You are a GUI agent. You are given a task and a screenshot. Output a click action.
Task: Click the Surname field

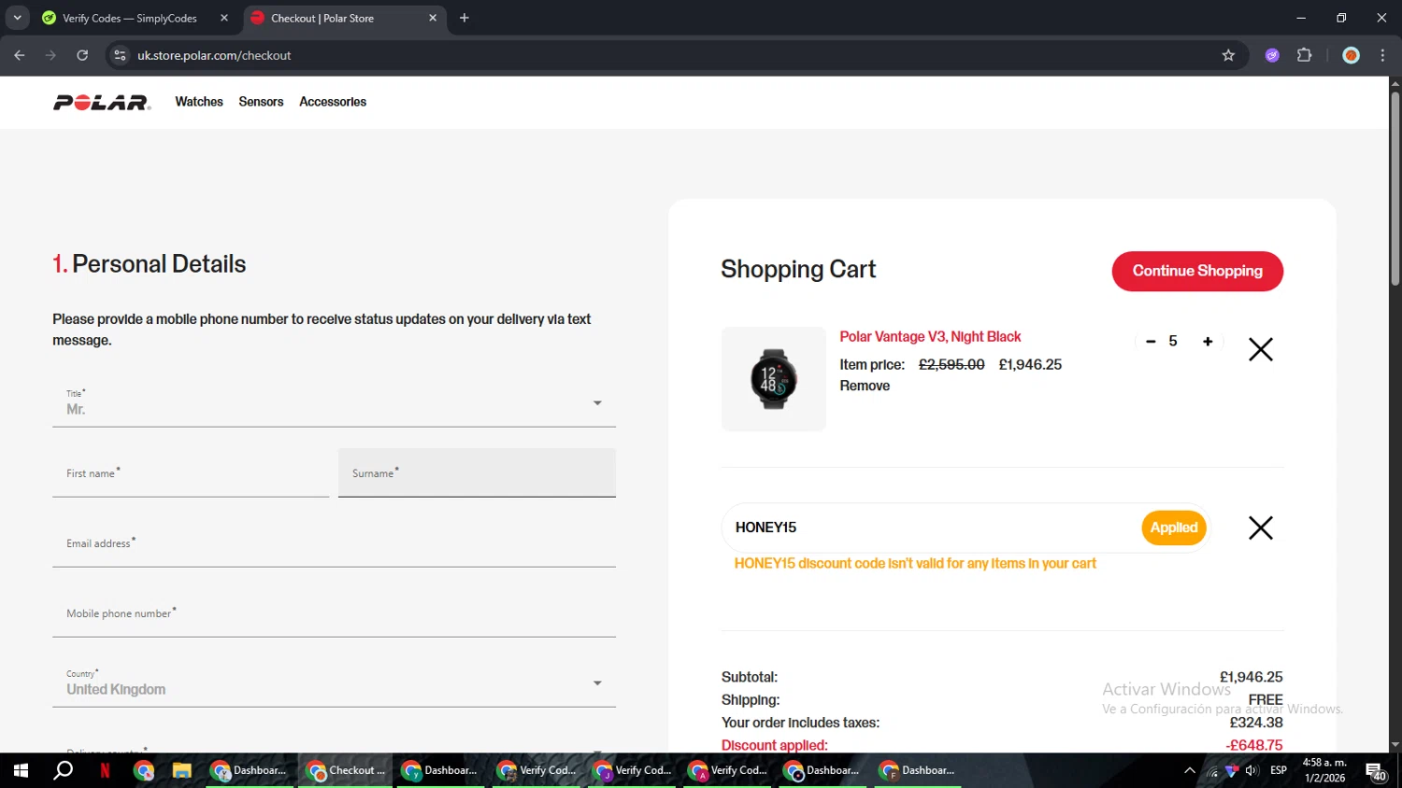click(477, 473)
